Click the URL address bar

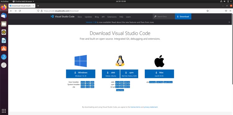pyautogui.click(x=123, y=11)
